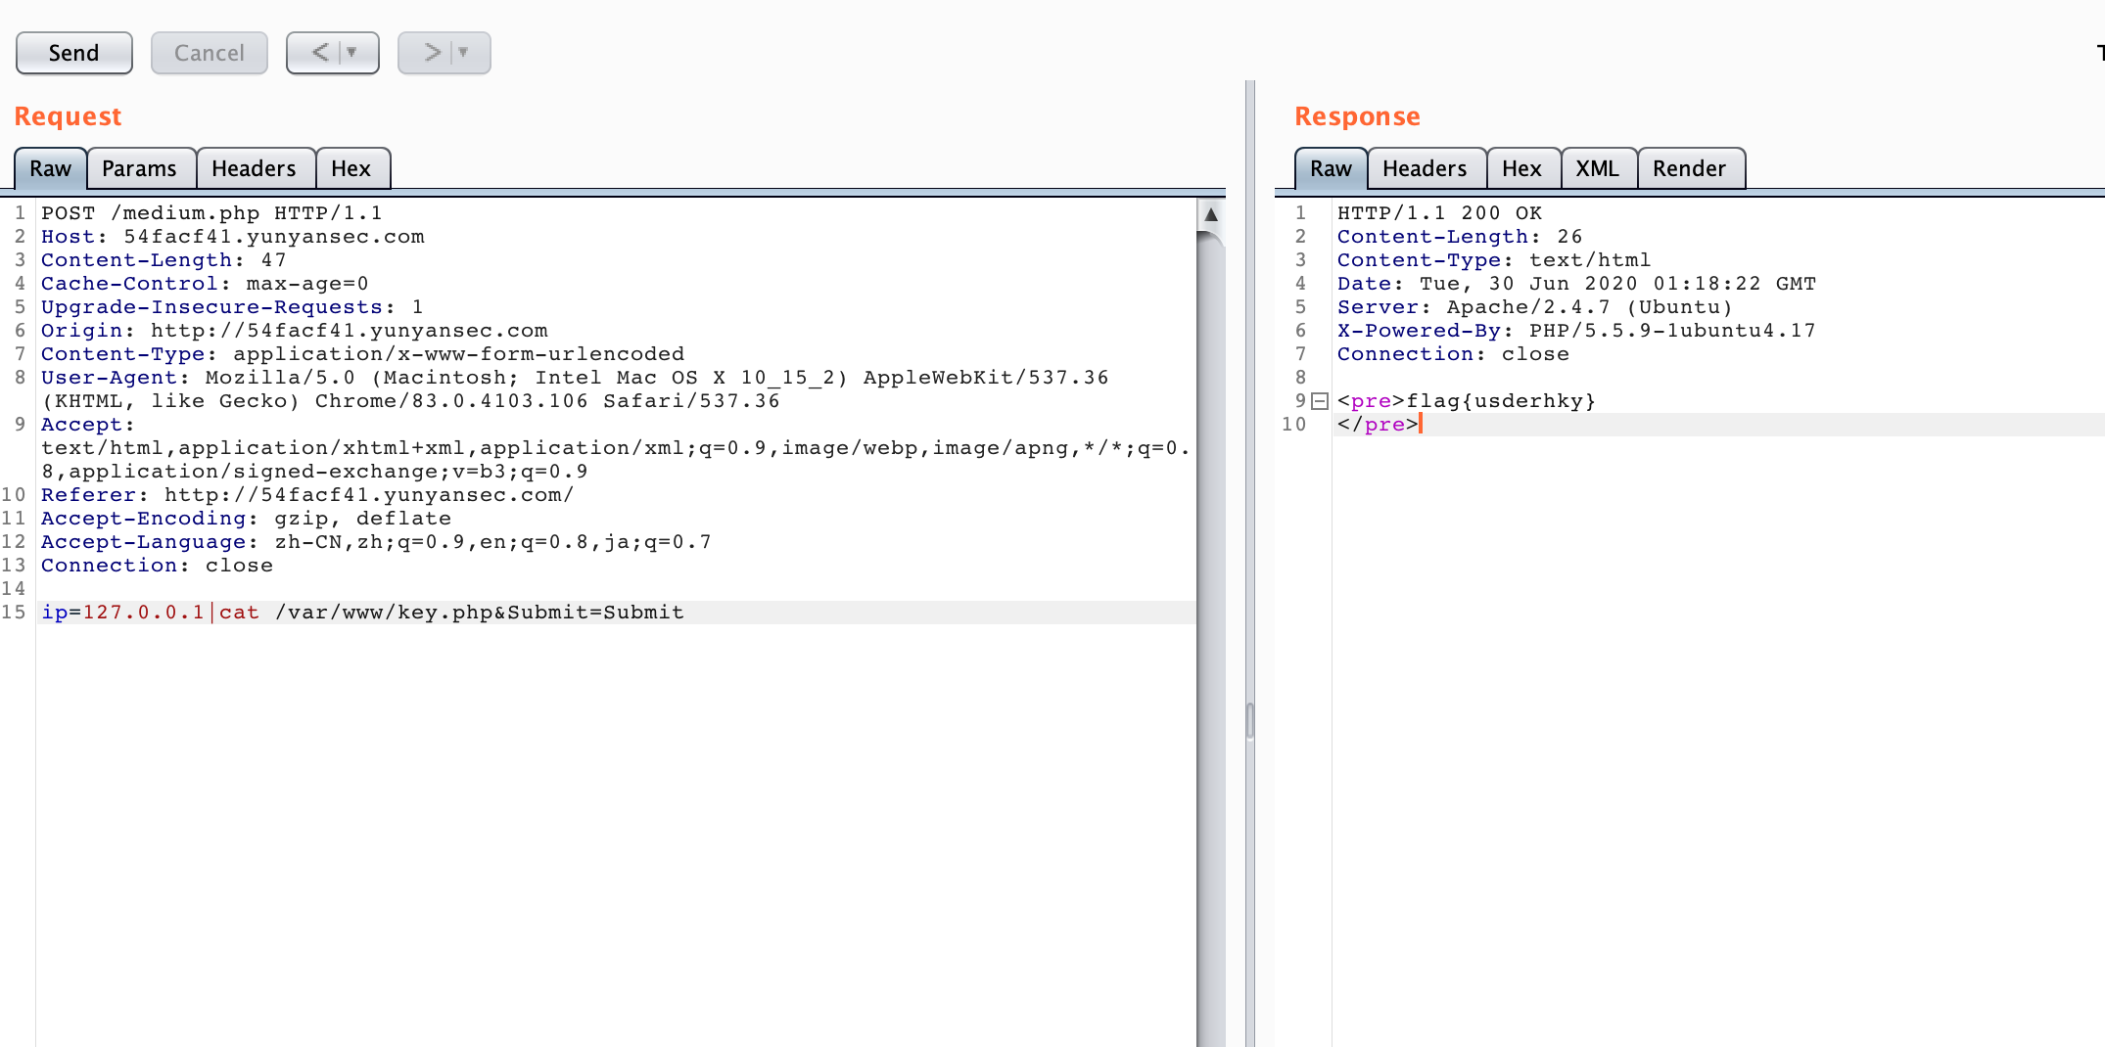Click the Accept-Encoding: gzip, deflate line

(x=247, y=519)
